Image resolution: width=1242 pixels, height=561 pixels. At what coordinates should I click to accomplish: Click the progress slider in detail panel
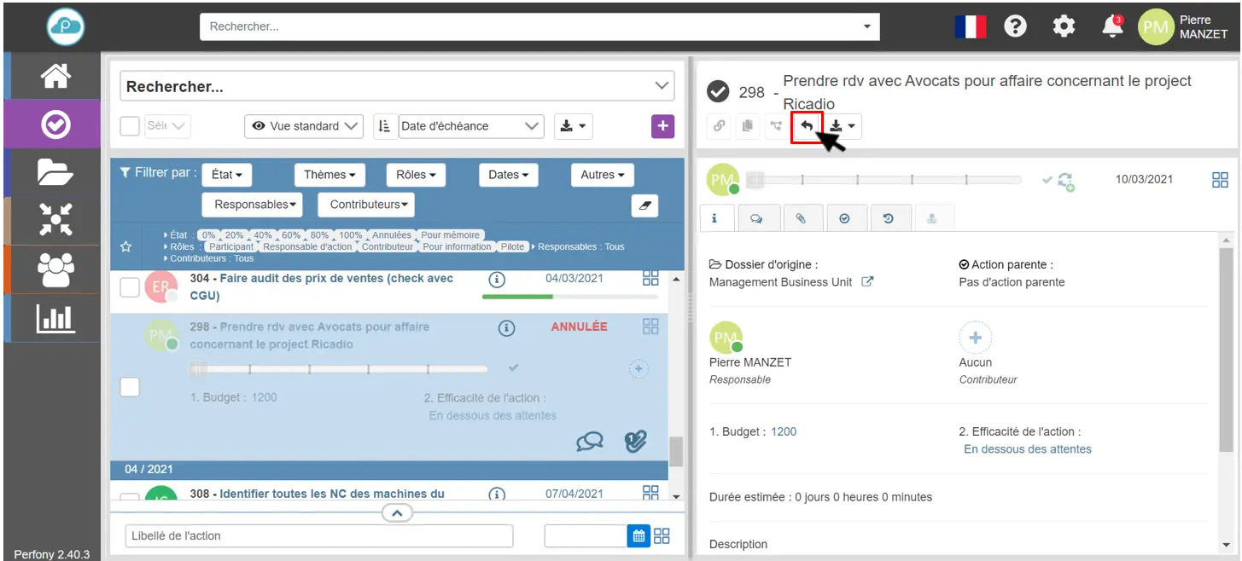pyautogui.click(x=883, y=180)
